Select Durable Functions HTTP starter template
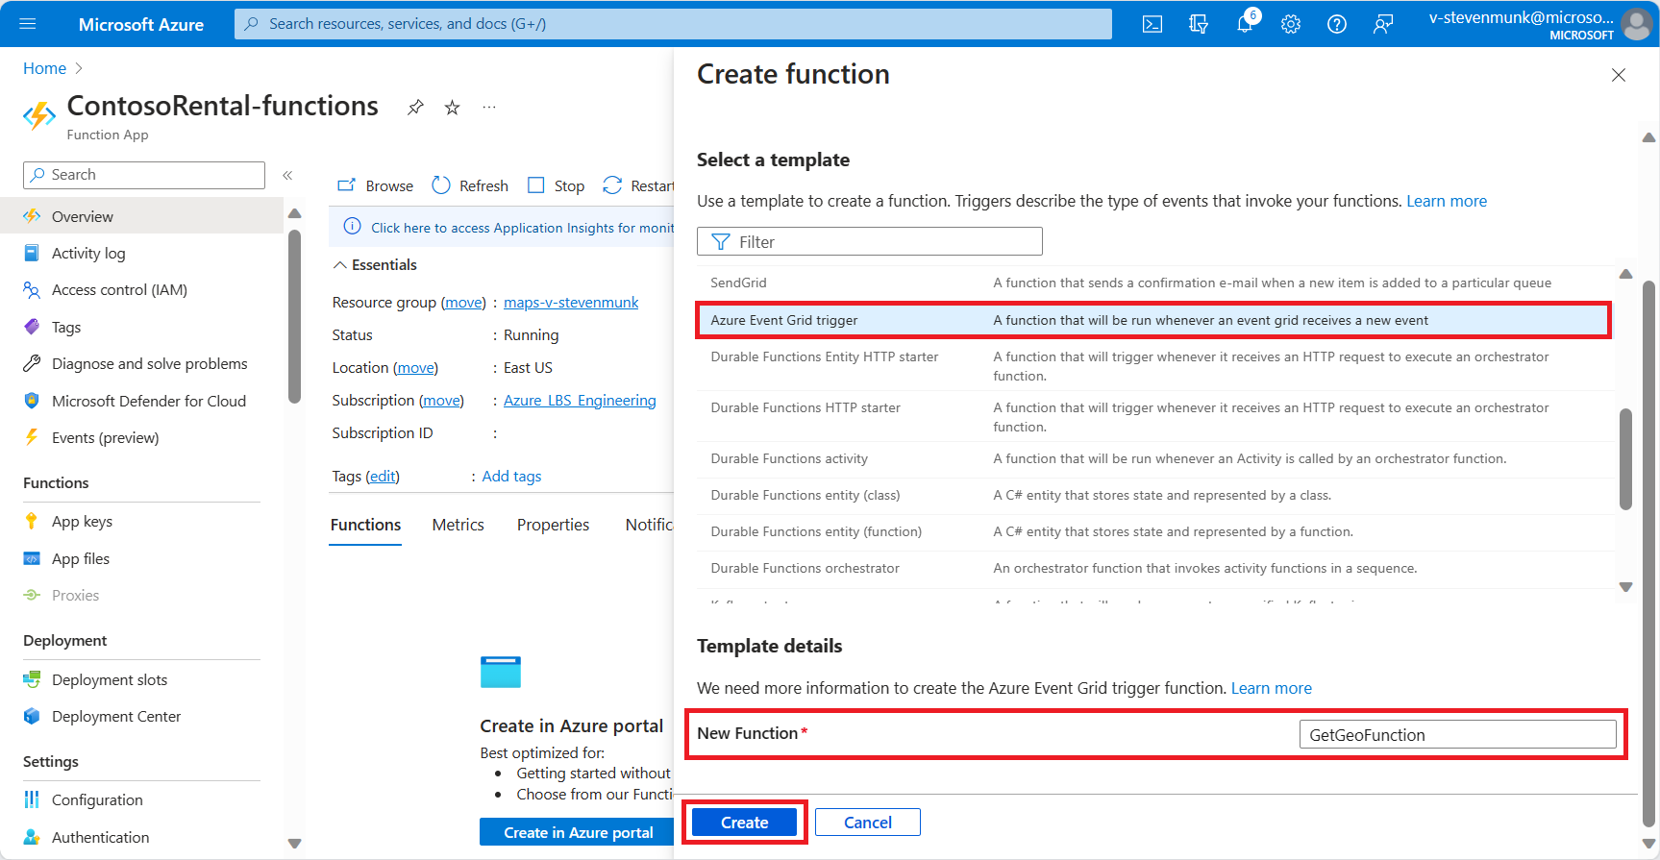Viewport: 1660px width, 860px height. click(1156, 416)
